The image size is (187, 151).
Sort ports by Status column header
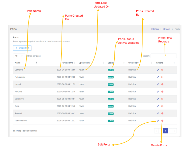point(111,63)
